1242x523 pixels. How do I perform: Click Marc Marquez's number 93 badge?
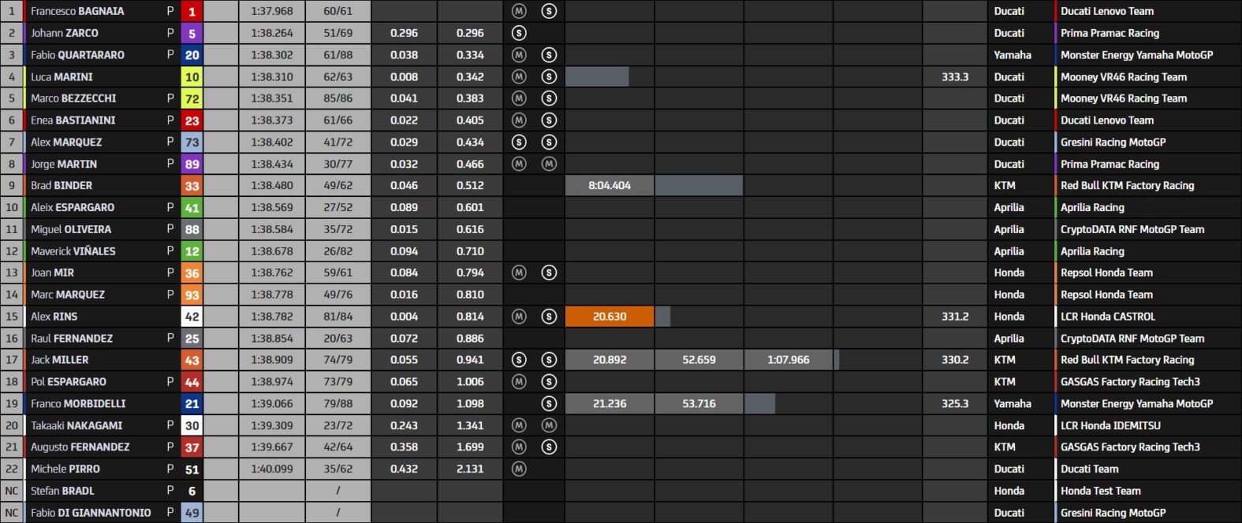[192, 295]
